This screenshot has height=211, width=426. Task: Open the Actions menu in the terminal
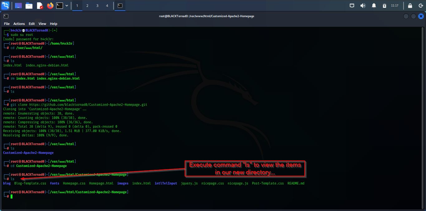coord(19,24)
